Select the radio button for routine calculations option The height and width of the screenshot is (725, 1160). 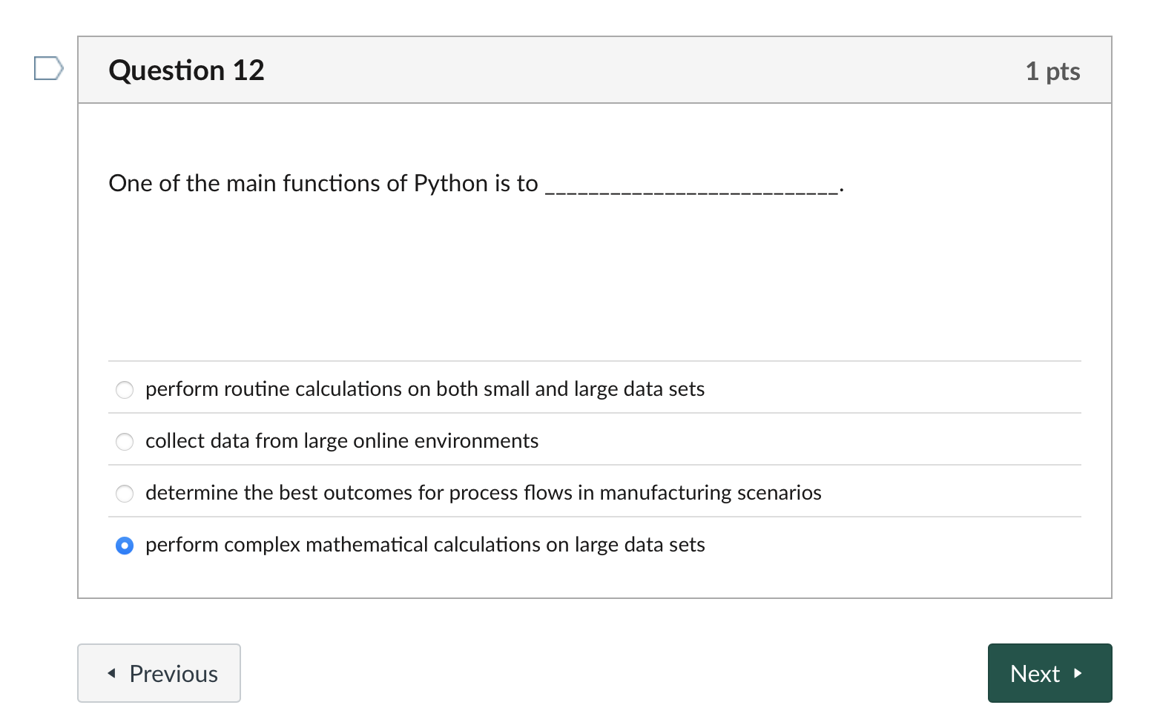(x=124, y=389)
